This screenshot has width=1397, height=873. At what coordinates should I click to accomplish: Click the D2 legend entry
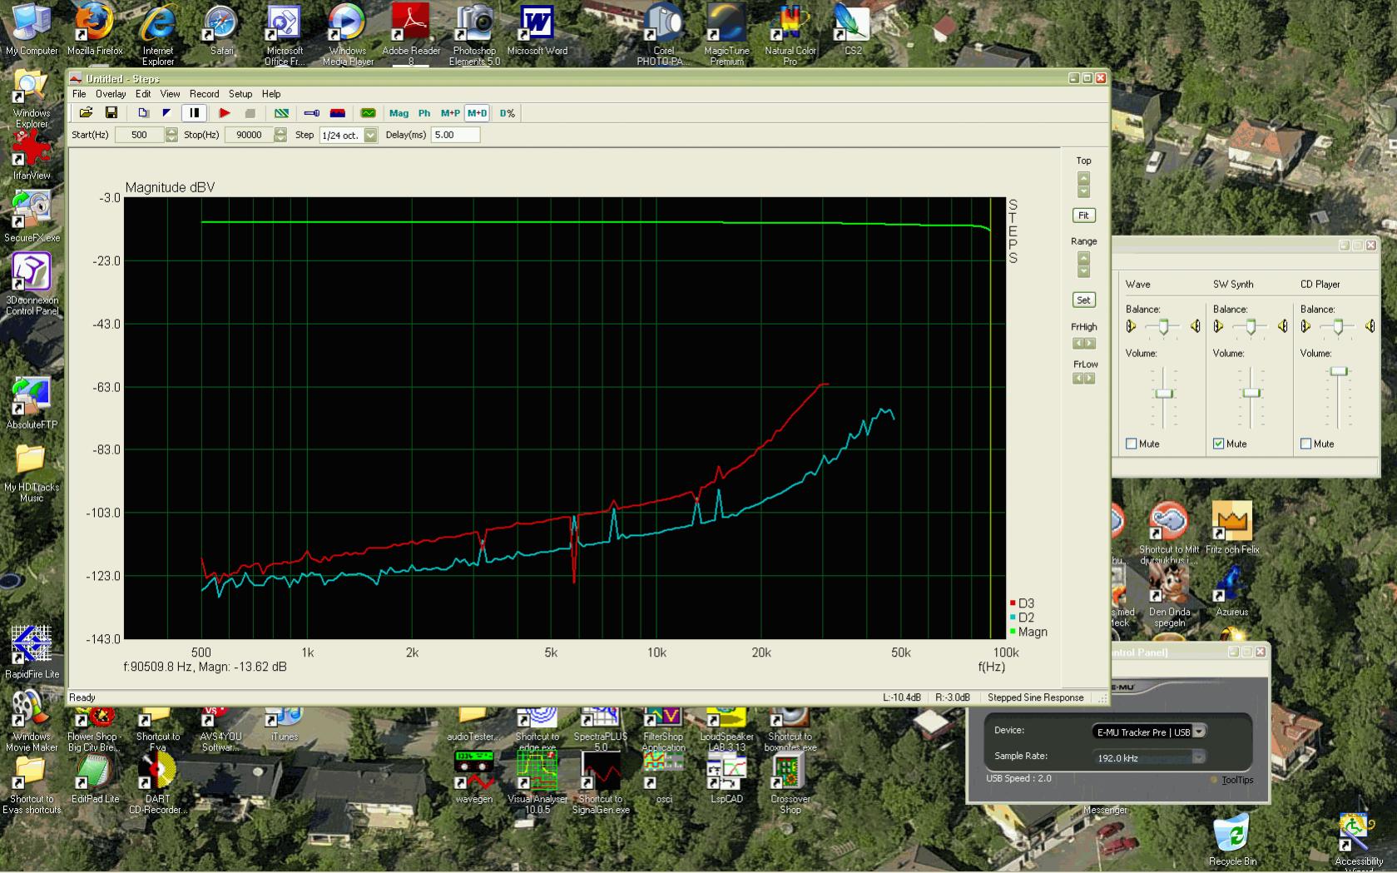point(1023,618)
